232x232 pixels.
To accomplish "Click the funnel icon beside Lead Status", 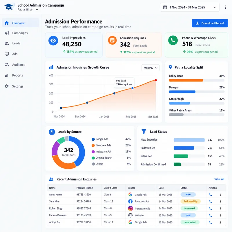I will (x=144, y=132).
